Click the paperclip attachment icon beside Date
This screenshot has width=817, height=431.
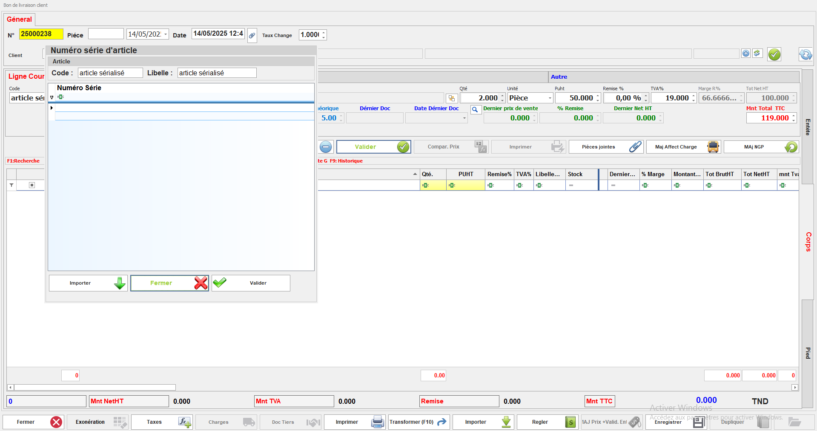click(252, 35)
